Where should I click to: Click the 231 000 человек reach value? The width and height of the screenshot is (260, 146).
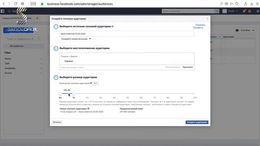coord(127,112)
